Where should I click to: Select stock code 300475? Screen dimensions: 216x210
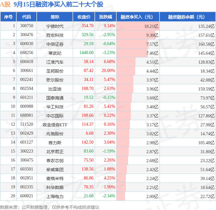[x=27, y=160]
